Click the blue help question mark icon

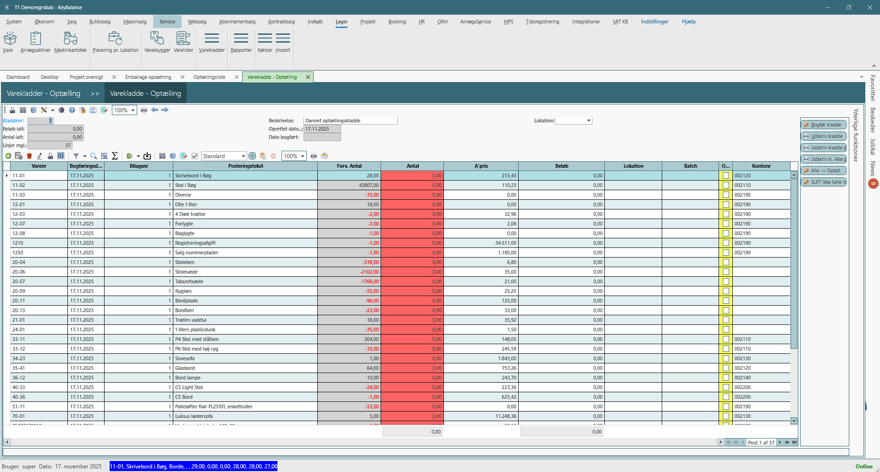tap(72, 110)
